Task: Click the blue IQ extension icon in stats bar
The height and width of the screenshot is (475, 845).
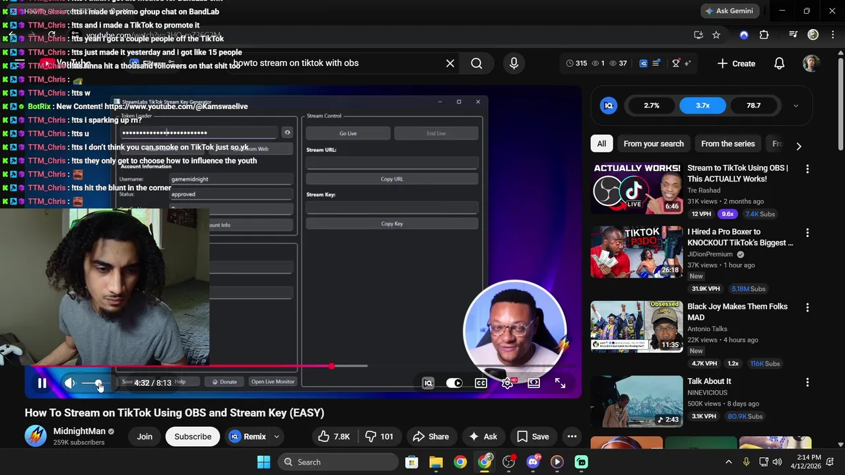Action: click(x=644, y=63)
